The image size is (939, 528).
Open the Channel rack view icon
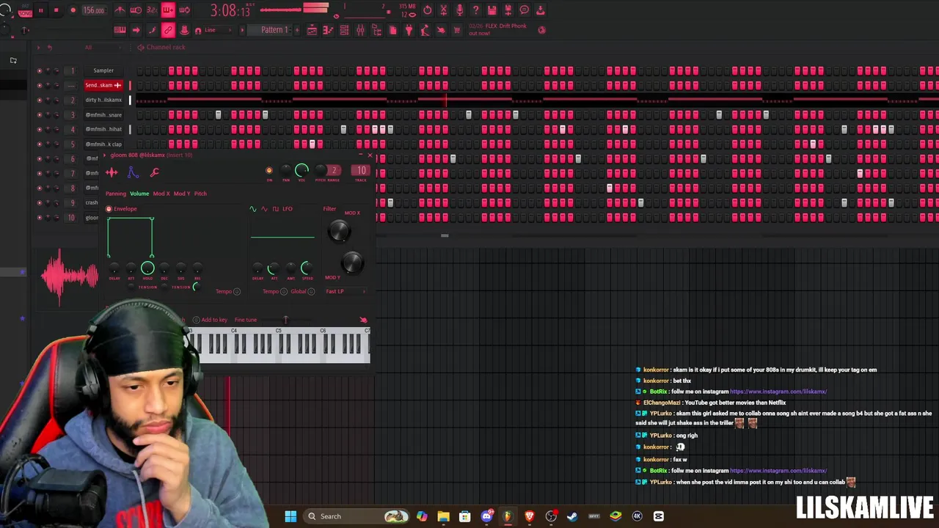[344, 30]
